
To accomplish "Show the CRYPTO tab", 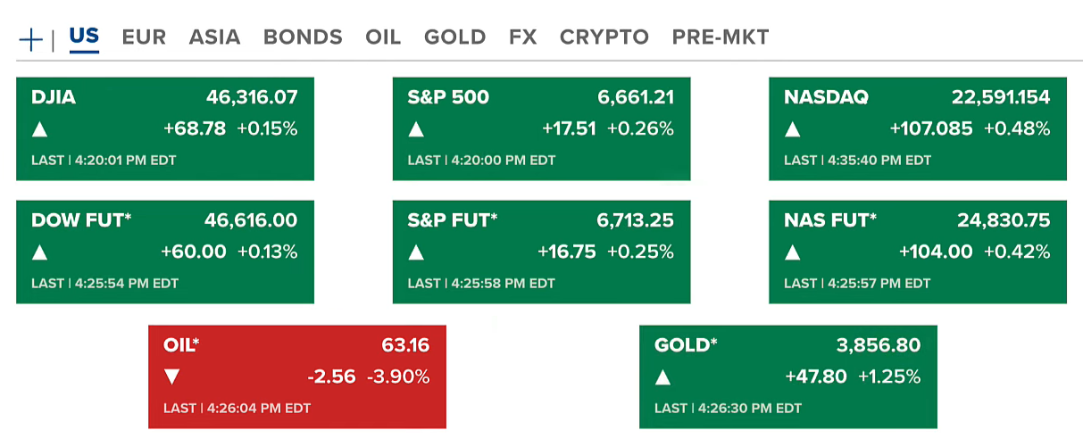I will point(604,37).
